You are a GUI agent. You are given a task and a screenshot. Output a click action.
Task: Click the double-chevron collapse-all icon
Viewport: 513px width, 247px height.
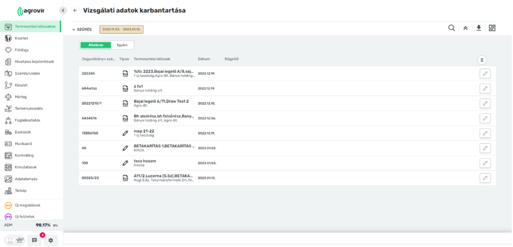pos(465,28)
